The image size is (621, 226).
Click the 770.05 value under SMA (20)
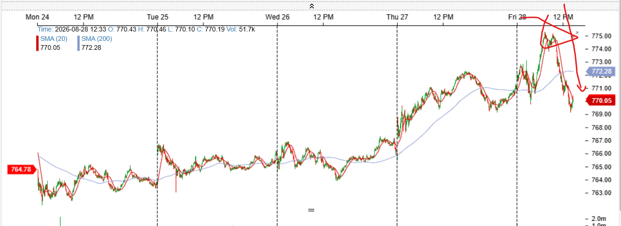[50, 47]
